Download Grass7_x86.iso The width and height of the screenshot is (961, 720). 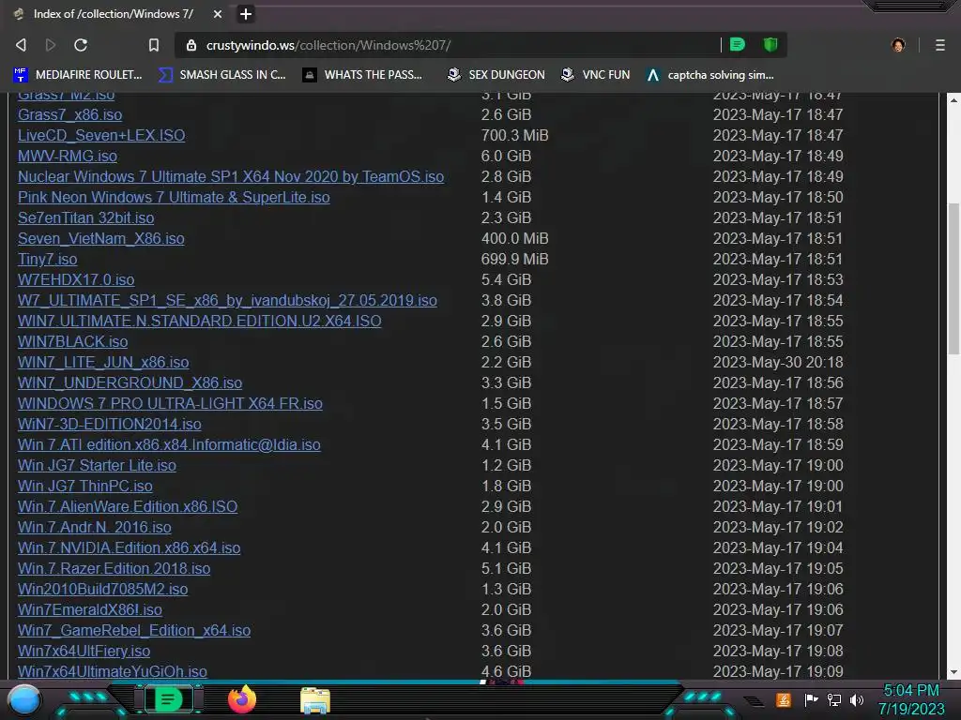[69, 114]
